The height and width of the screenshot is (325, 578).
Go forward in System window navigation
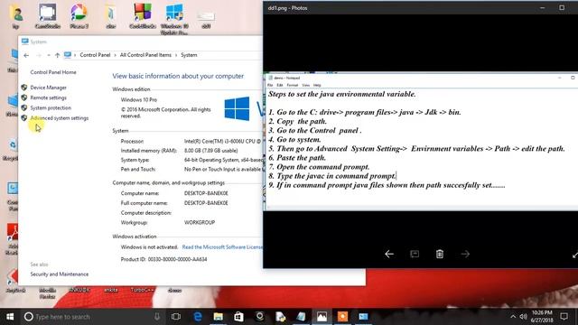point(39,55)
